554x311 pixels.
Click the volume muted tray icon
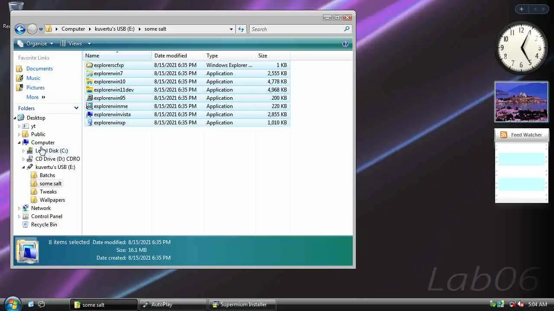tap(520, 305)
